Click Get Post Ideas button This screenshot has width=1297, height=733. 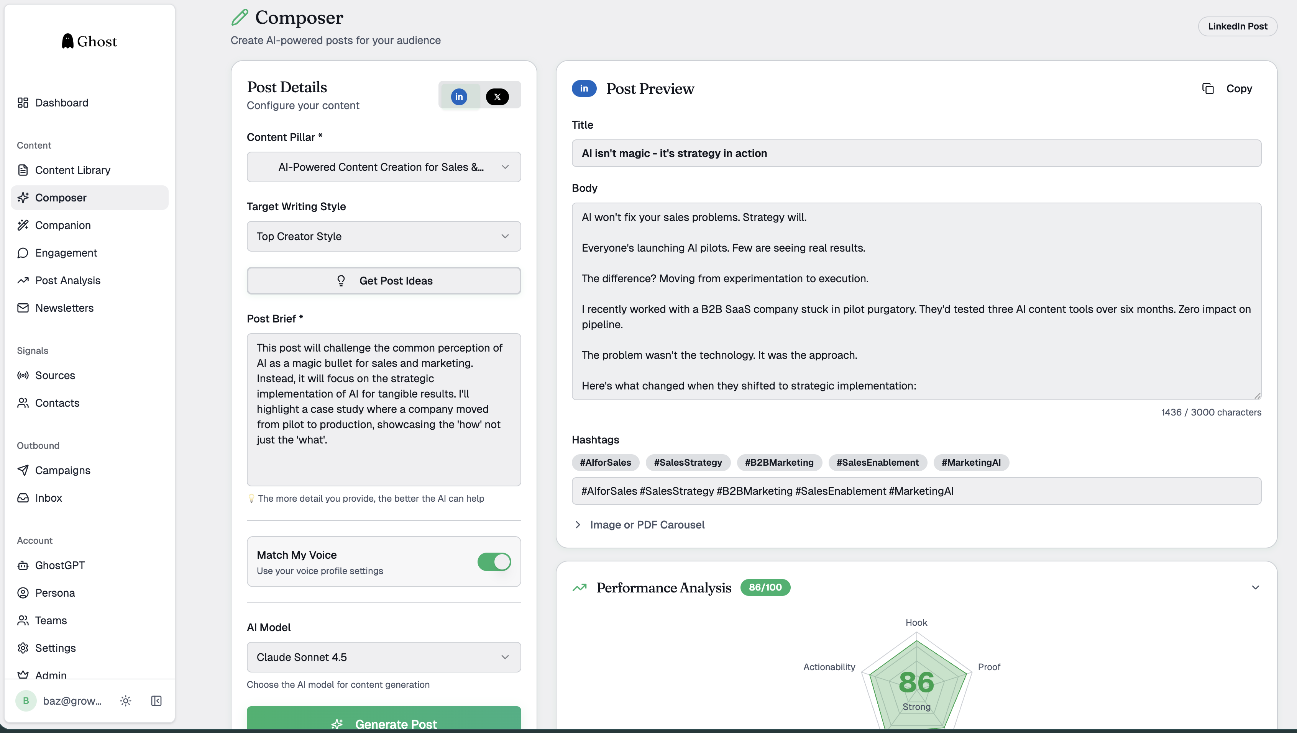(x=383, y=281)
